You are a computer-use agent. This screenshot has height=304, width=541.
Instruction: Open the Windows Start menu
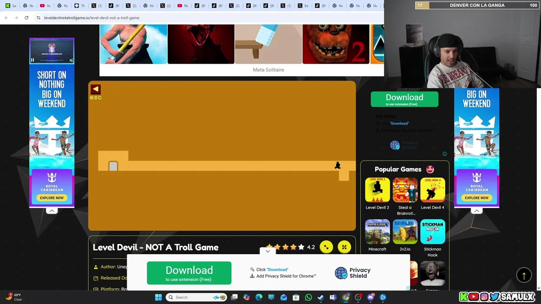point(158,297)
